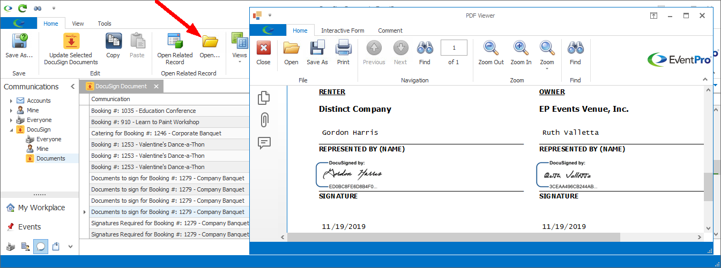
Task: Select row Booking #: 1035 - Education Conference
Action: (169, 111)
